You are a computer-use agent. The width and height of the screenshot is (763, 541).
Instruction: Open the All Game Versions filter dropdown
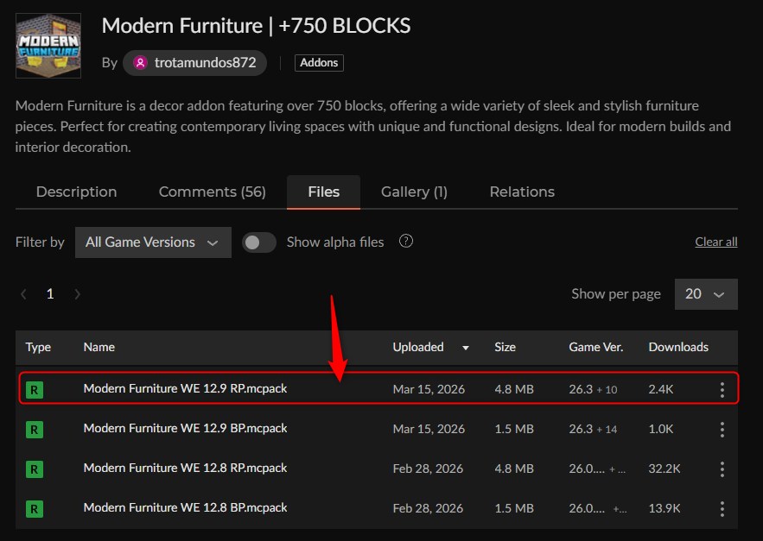click(x=152, y=242)
